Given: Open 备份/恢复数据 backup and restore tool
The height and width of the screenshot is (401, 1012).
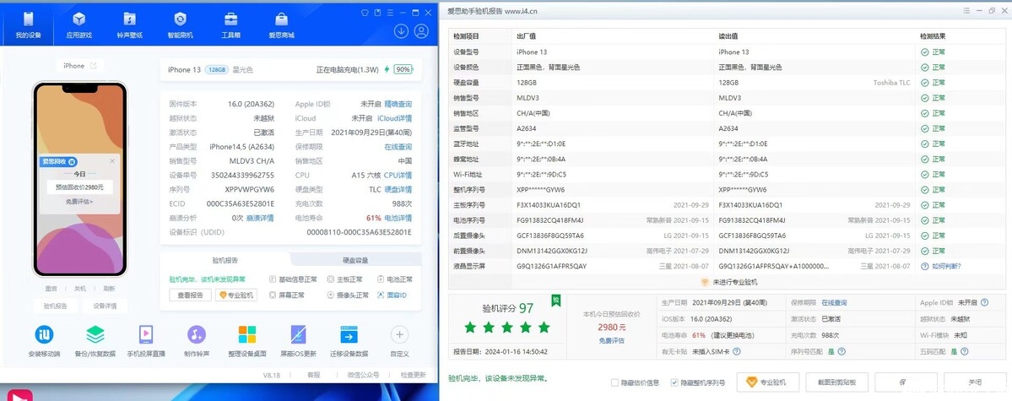Looking at the screenshot, I should (95, 342).
